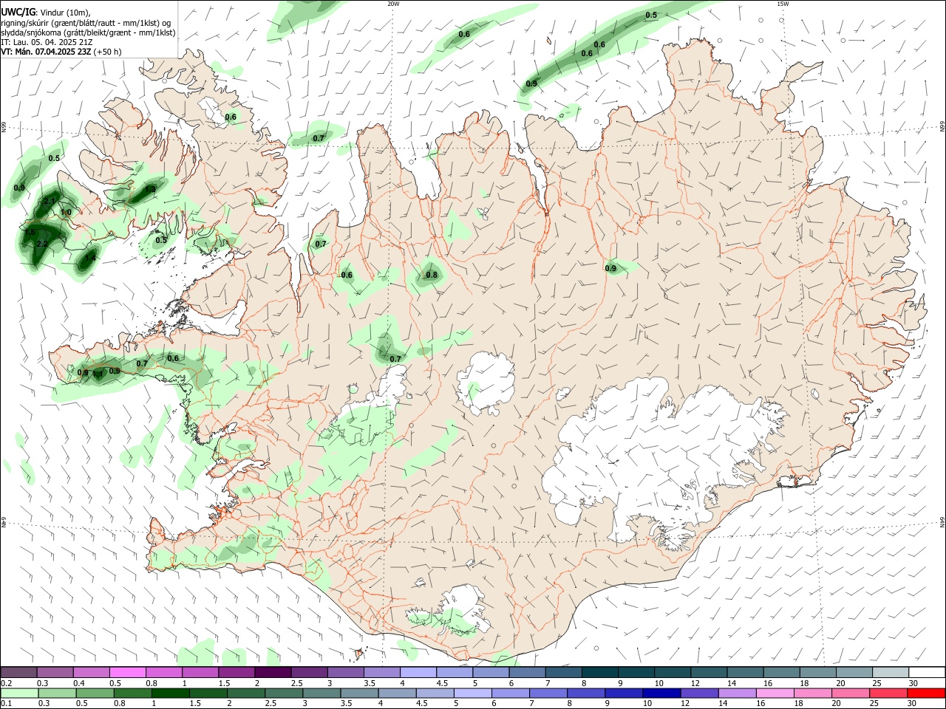Pick the darkest green swatch between 1 and 1.5

[170, 693]
